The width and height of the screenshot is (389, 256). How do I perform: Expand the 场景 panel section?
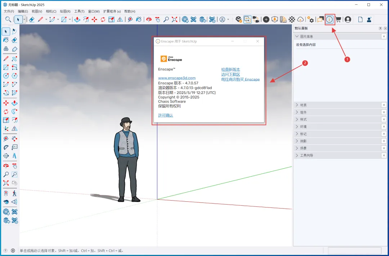297,148
